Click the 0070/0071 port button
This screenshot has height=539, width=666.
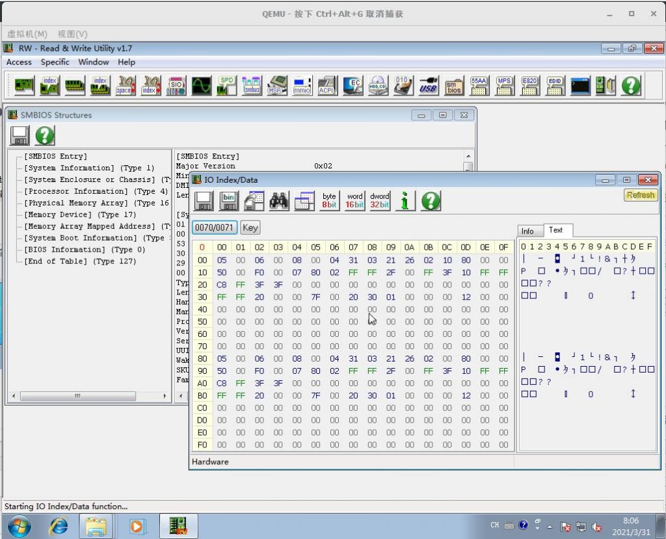pyautogui.click(x=215, y=228)
